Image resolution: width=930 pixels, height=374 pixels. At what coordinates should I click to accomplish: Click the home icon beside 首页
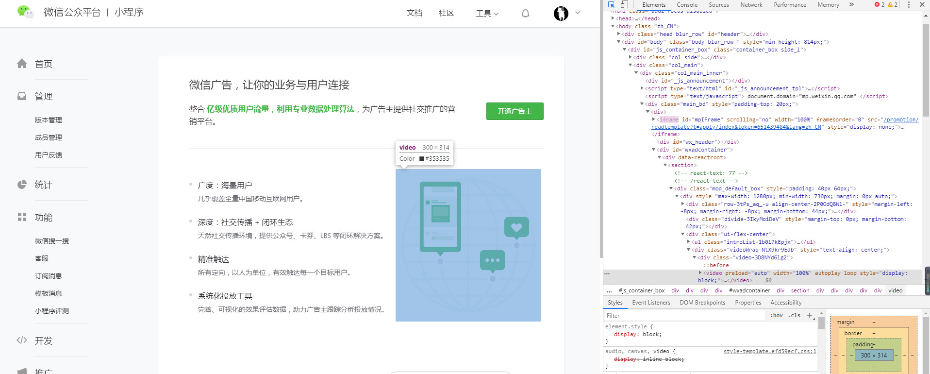(22, 64)
